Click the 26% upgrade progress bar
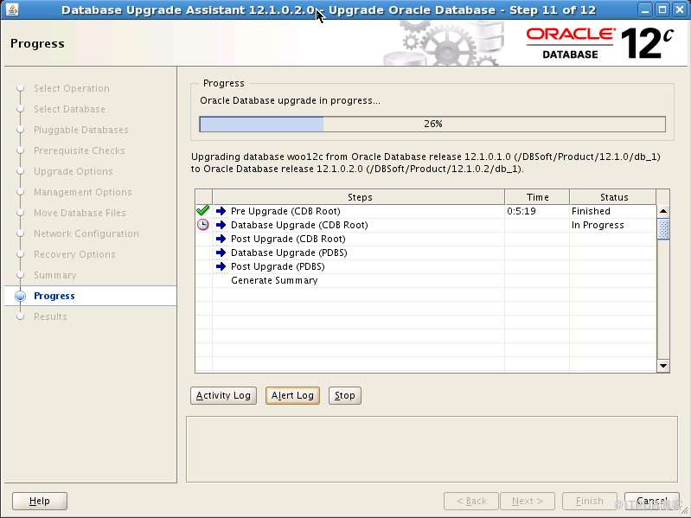 (432, 125)
